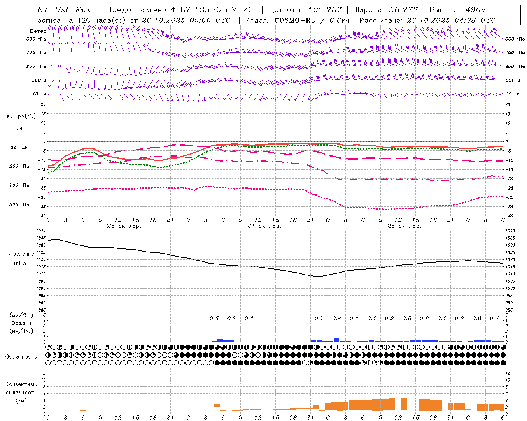Viewport: 527px width, 421px height.
Task: Click the 700 гПа temperature legend entry
Action: 19,185
